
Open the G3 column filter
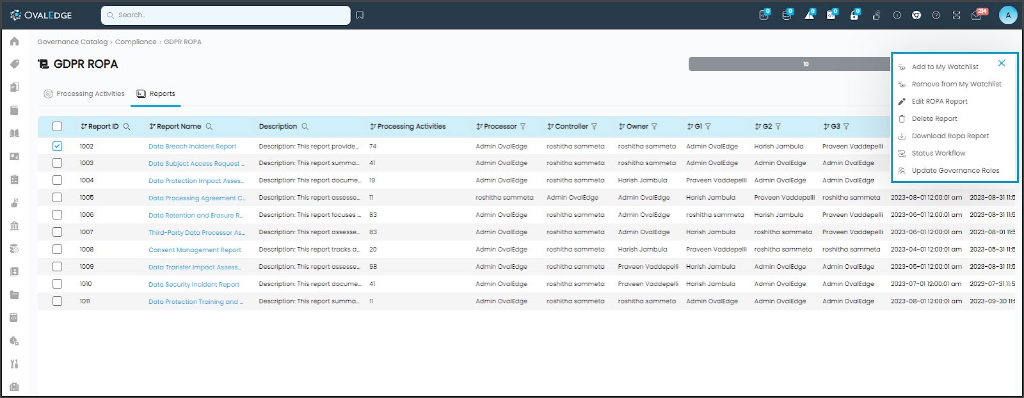(846, 127)
